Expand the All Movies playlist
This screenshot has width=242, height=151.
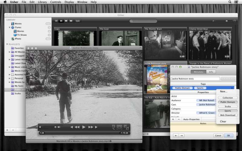9,52
